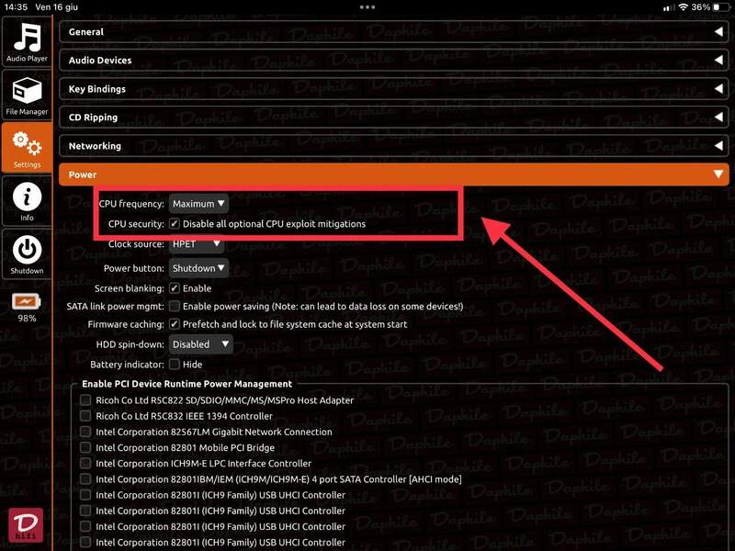
Task: Expand the General settings section
Action: (x=393, y=32)
